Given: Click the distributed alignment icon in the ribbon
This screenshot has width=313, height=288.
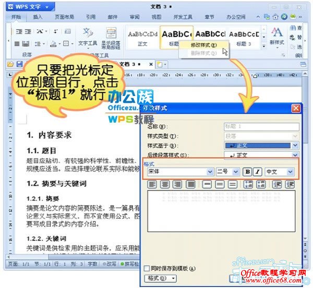Looking at the screenshot, I should click(26, 43).
